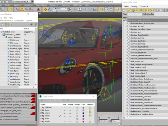Image resolution: width=168 pixels, height=126 pixels.
Task: Click the Layers column header in Layer dialog
Action: (49, 105)
